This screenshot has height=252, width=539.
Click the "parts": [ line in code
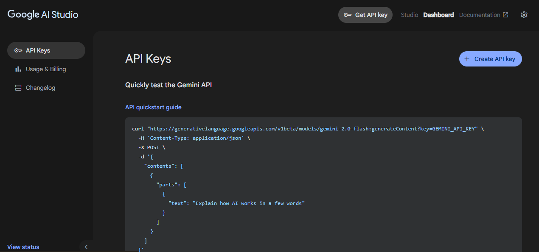pyautogui.click(x=171, y=185)
